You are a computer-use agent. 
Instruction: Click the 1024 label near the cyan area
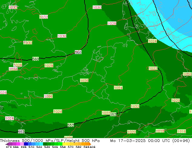point(152,41)
